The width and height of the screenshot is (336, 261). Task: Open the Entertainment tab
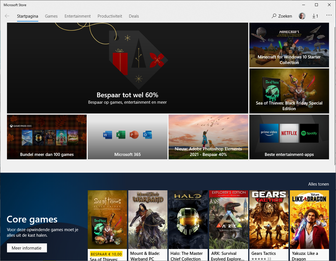(77, 16)
